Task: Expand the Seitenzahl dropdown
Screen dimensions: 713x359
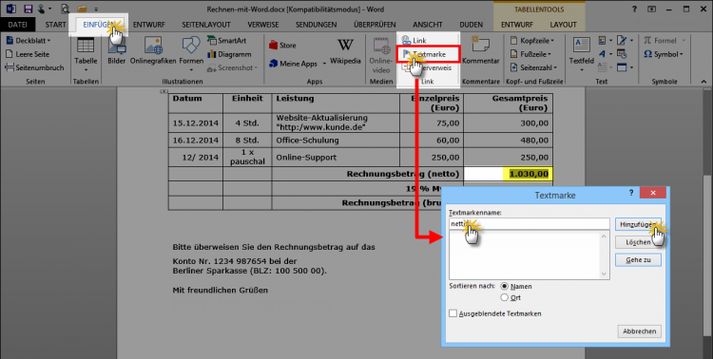Action: (x=533, y=67)
